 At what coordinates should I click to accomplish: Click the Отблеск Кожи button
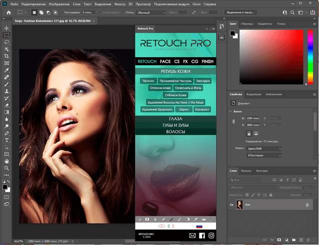pos(175,95)
